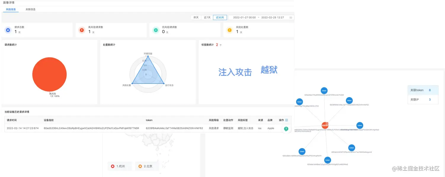Click the 注入攻击 tag in word cloud
This screenshot has height=177, width=445.
tap(235, 72)
